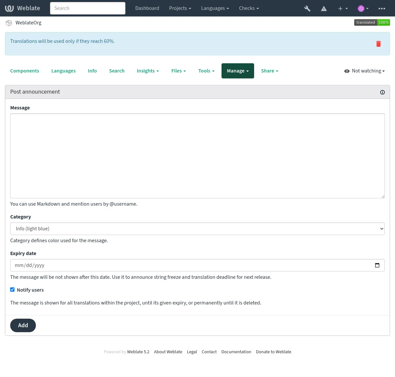Open the About Weblate footer link

[168, 352]
